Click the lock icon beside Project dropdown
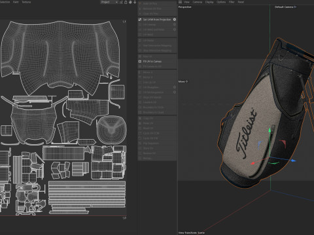314x235 pixels. [126, 2]
